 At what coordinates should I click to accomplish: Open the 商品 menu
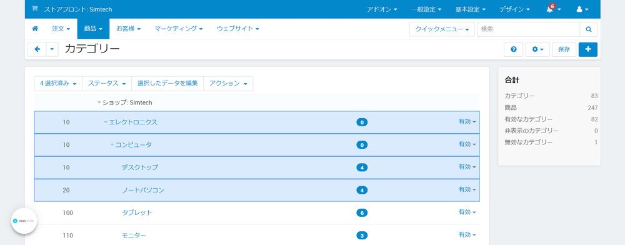click(93, 29)
